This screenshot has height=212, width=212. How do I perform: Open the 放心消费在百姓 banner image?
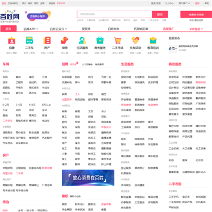point(88,178)
